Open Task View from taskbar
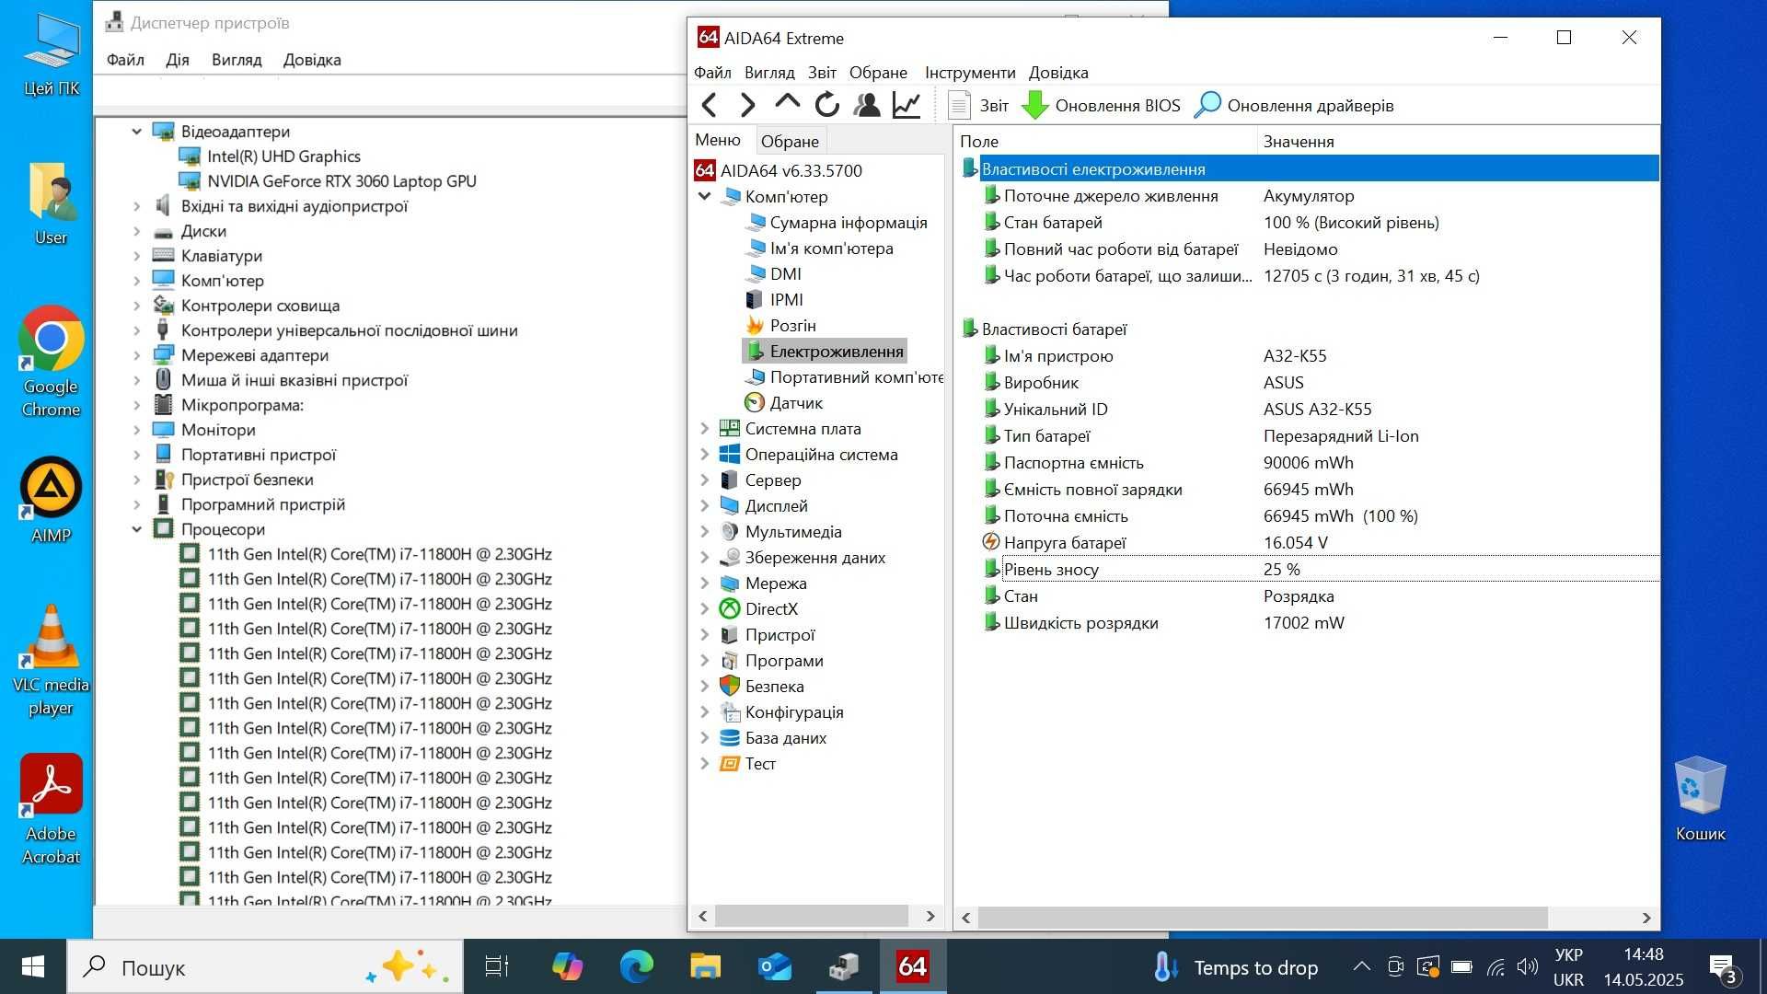This screenshot has width=1767, height=994. click(x=497, y=966)
